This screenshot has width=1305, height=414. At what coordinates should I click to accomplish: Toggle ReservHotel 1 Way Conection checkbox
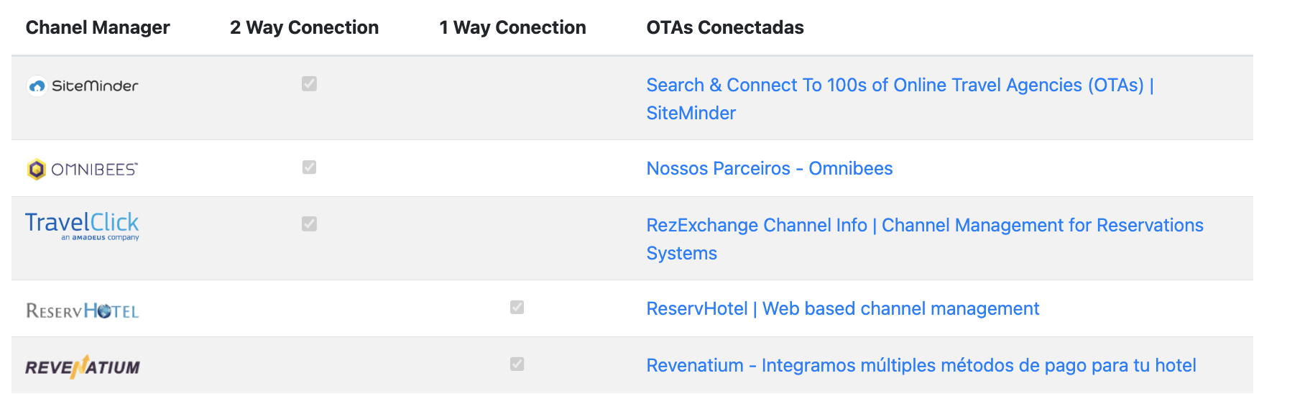517,308
